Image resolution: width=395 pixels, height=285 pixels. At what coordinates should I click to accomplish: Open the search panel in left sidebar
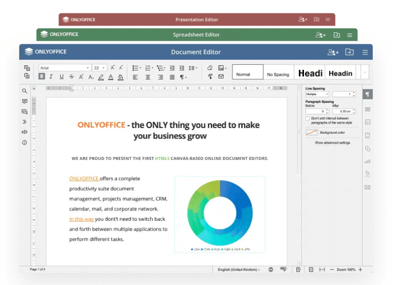24,91
